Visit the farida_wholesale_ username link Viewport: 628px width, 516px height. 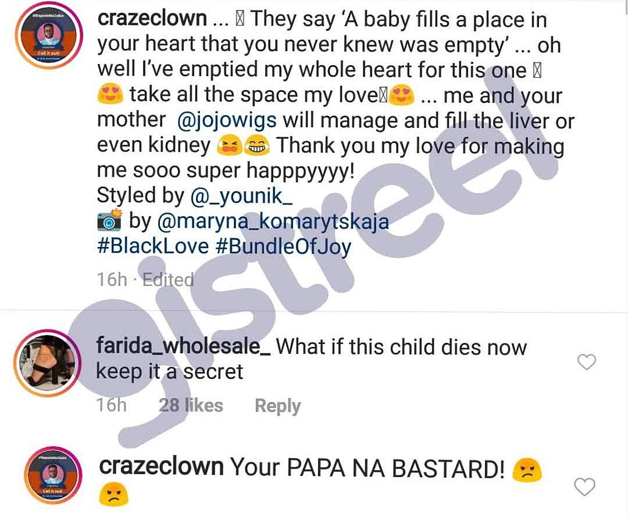tap(183, 347)
